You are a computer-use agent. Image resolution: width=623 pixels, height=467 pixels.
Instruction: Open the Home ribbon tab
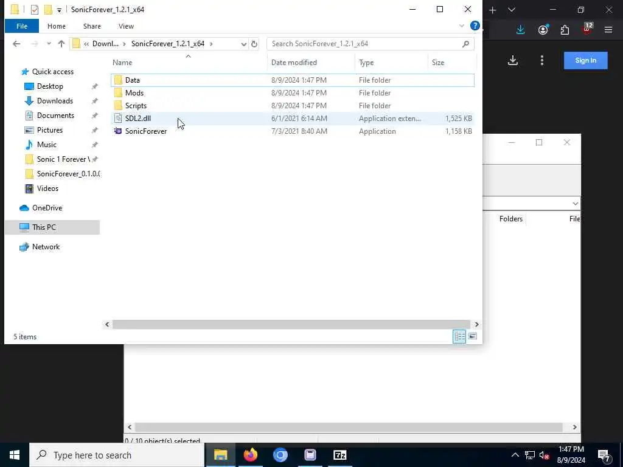pos(57,26)
